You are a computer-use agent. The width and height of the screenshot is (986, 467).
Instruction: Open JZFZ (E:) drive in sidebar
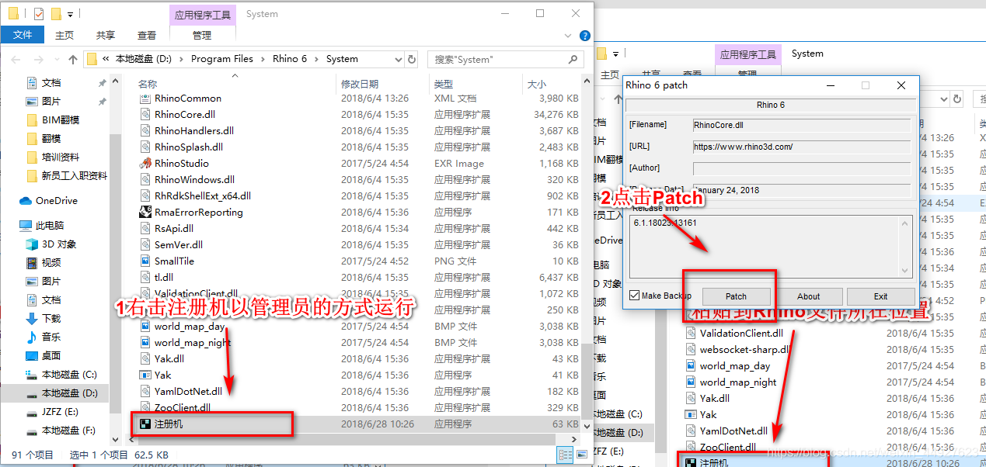coord(52,412)
